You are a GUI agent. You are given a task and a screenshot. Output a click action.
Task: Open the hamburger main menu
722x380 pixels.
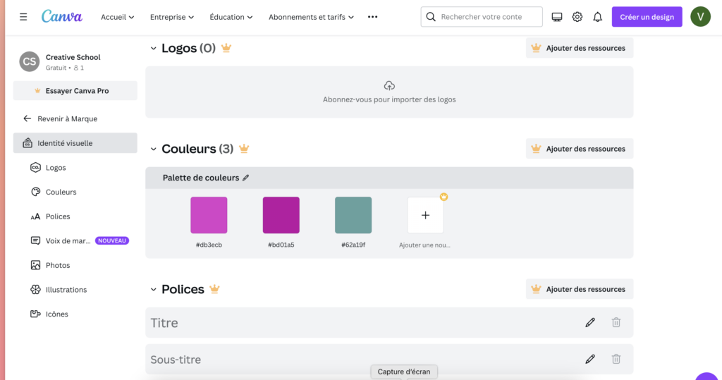(x=23, y=17)
